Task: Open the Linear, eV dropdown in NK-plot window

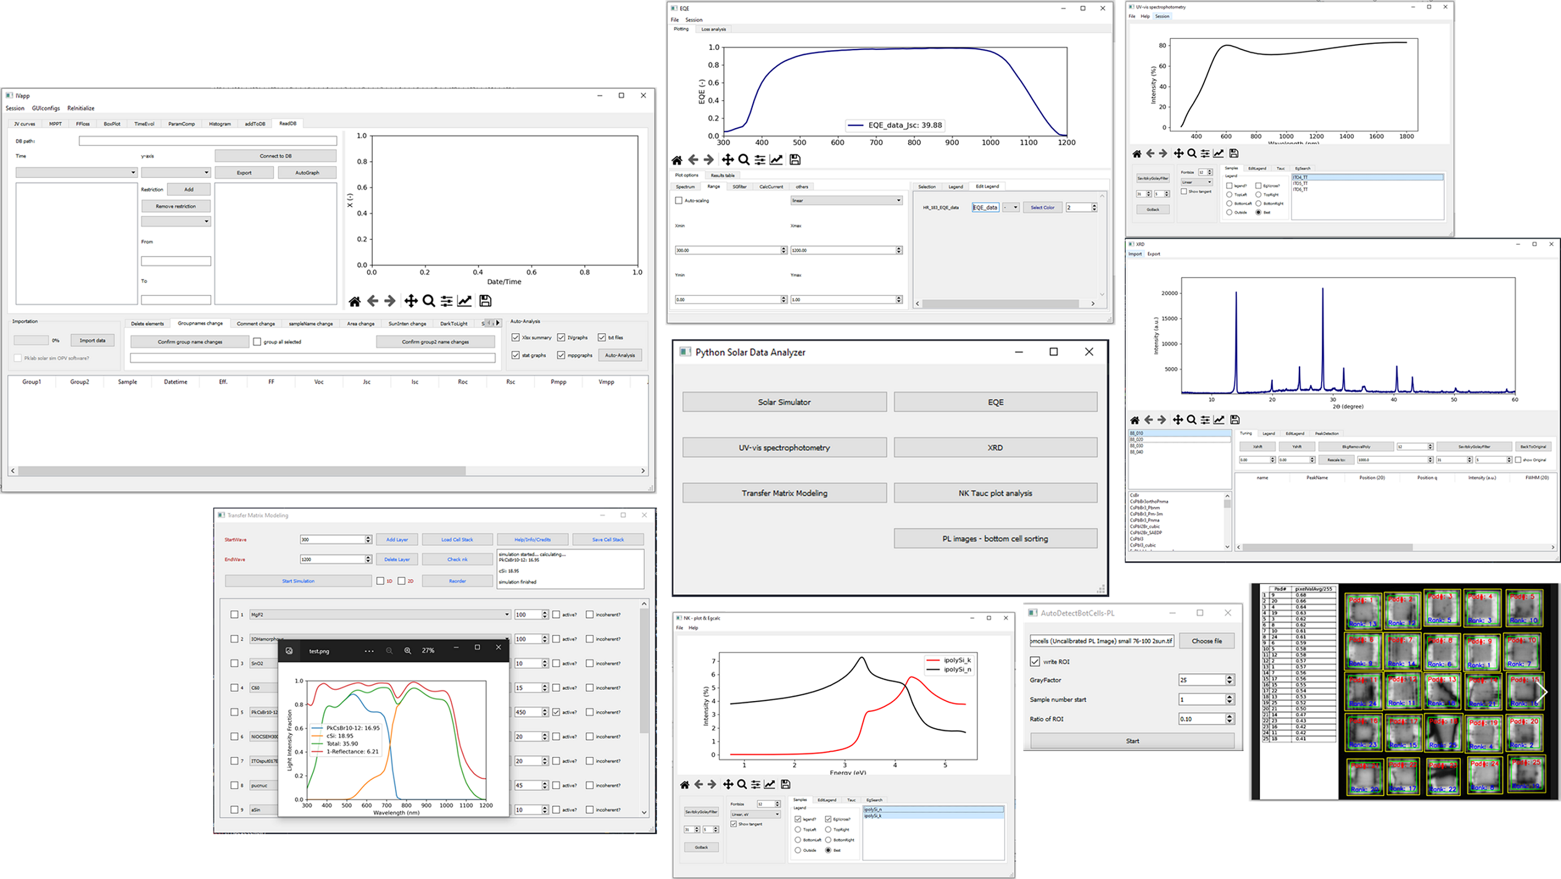Action: coord(754,814)
